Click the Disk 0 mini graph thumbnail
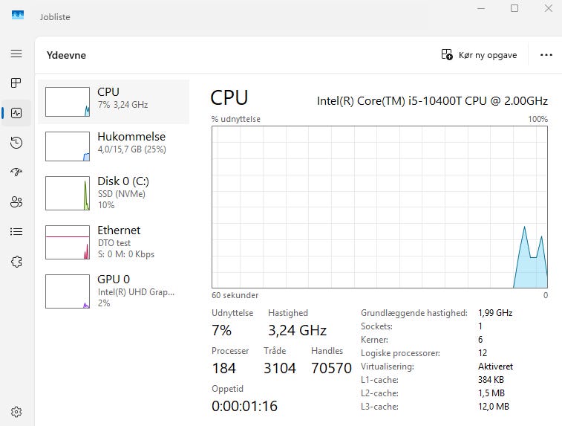The image size is (562, 426). tap(68, 193)
